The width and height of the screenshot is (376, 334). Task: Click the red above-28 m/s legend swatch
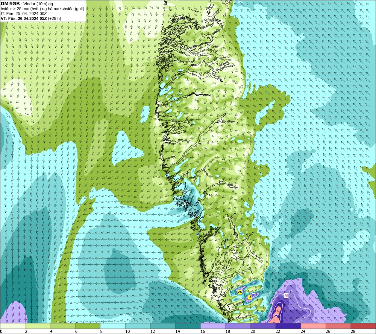[x=363, y=326]
